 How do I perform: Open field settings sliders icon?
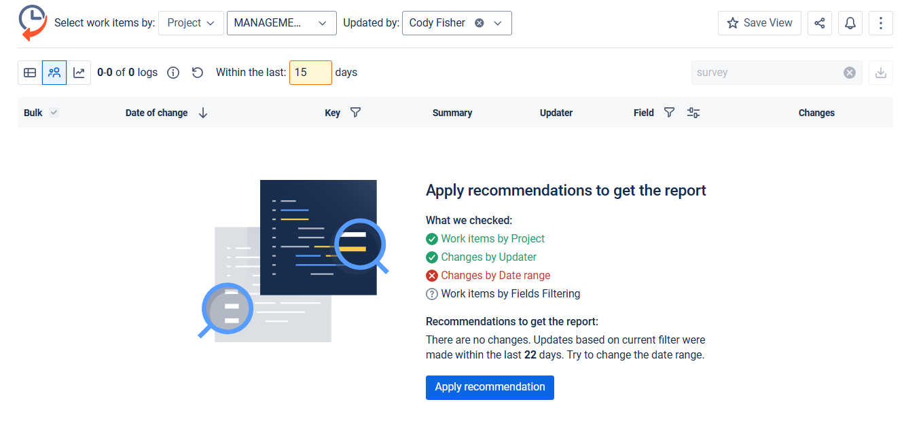693,113
